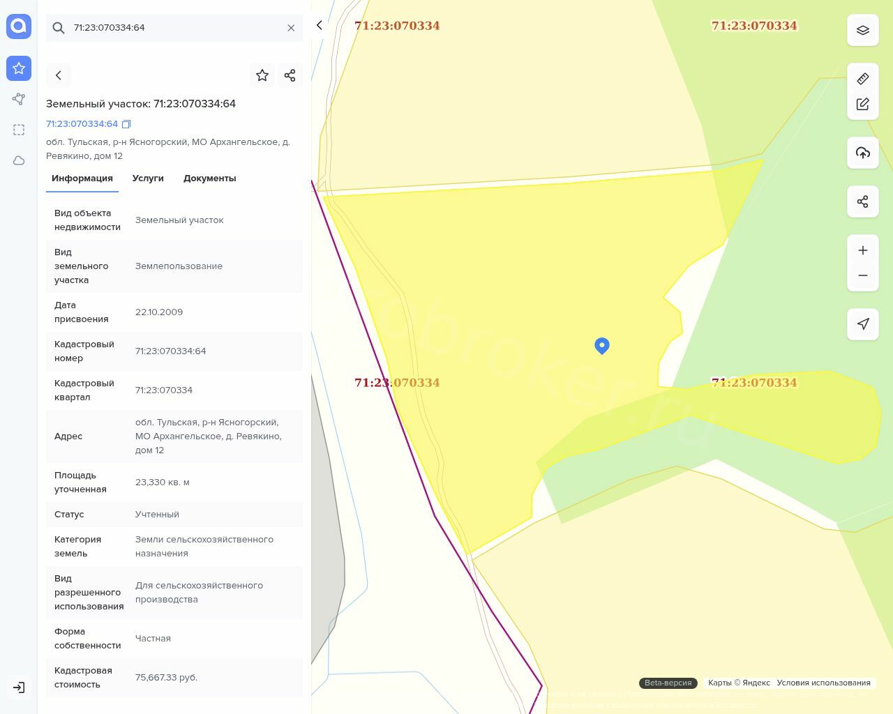This screenshot has height=714, width=893.
Task: Open the cloud icon in left sidebar
Action: [x=19, y=161]
